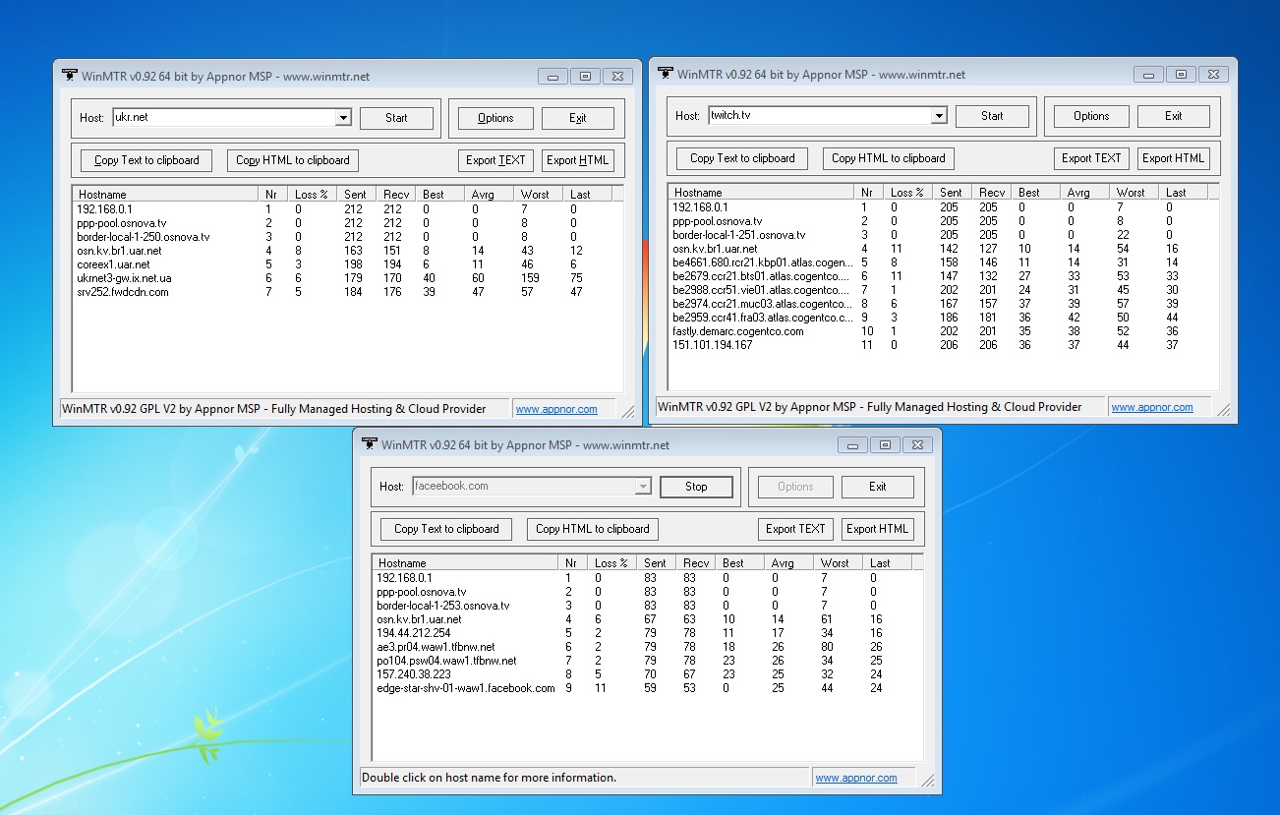Viewport: 1280px width, 815px height.
Task: Open the disabled facebook.com host dropdown arrow
Action: click(642, 487)
